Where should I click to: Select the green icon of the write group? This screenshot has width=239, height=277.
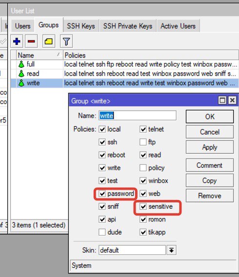(21, 83)
